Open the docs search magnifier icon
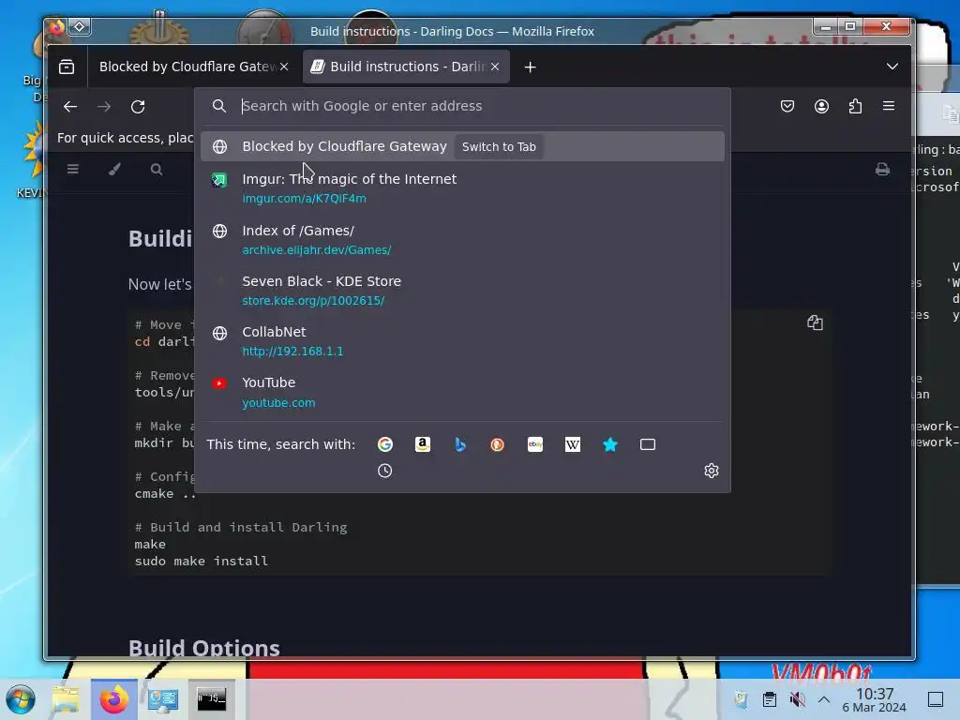Viewport: 960px width, 720px height. [157, 169]
